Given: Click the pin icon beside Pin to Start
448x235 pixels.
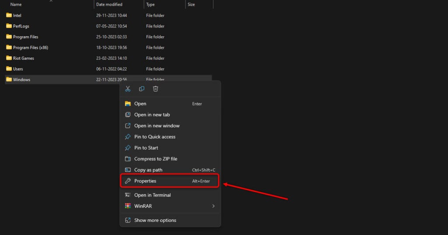Looking at the screenshot, I should pyautogui.click(x=128, y=148).
